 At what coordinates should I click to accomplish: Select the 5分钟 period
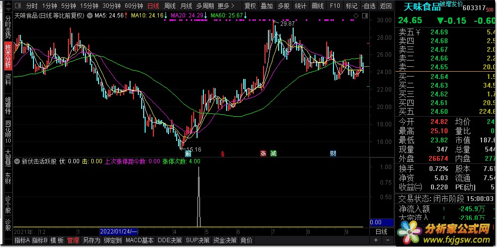(x=68, y=6)
